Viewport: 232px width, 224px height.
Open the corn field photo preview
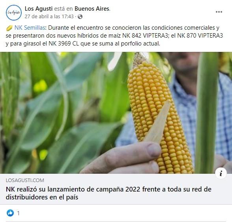116,113
